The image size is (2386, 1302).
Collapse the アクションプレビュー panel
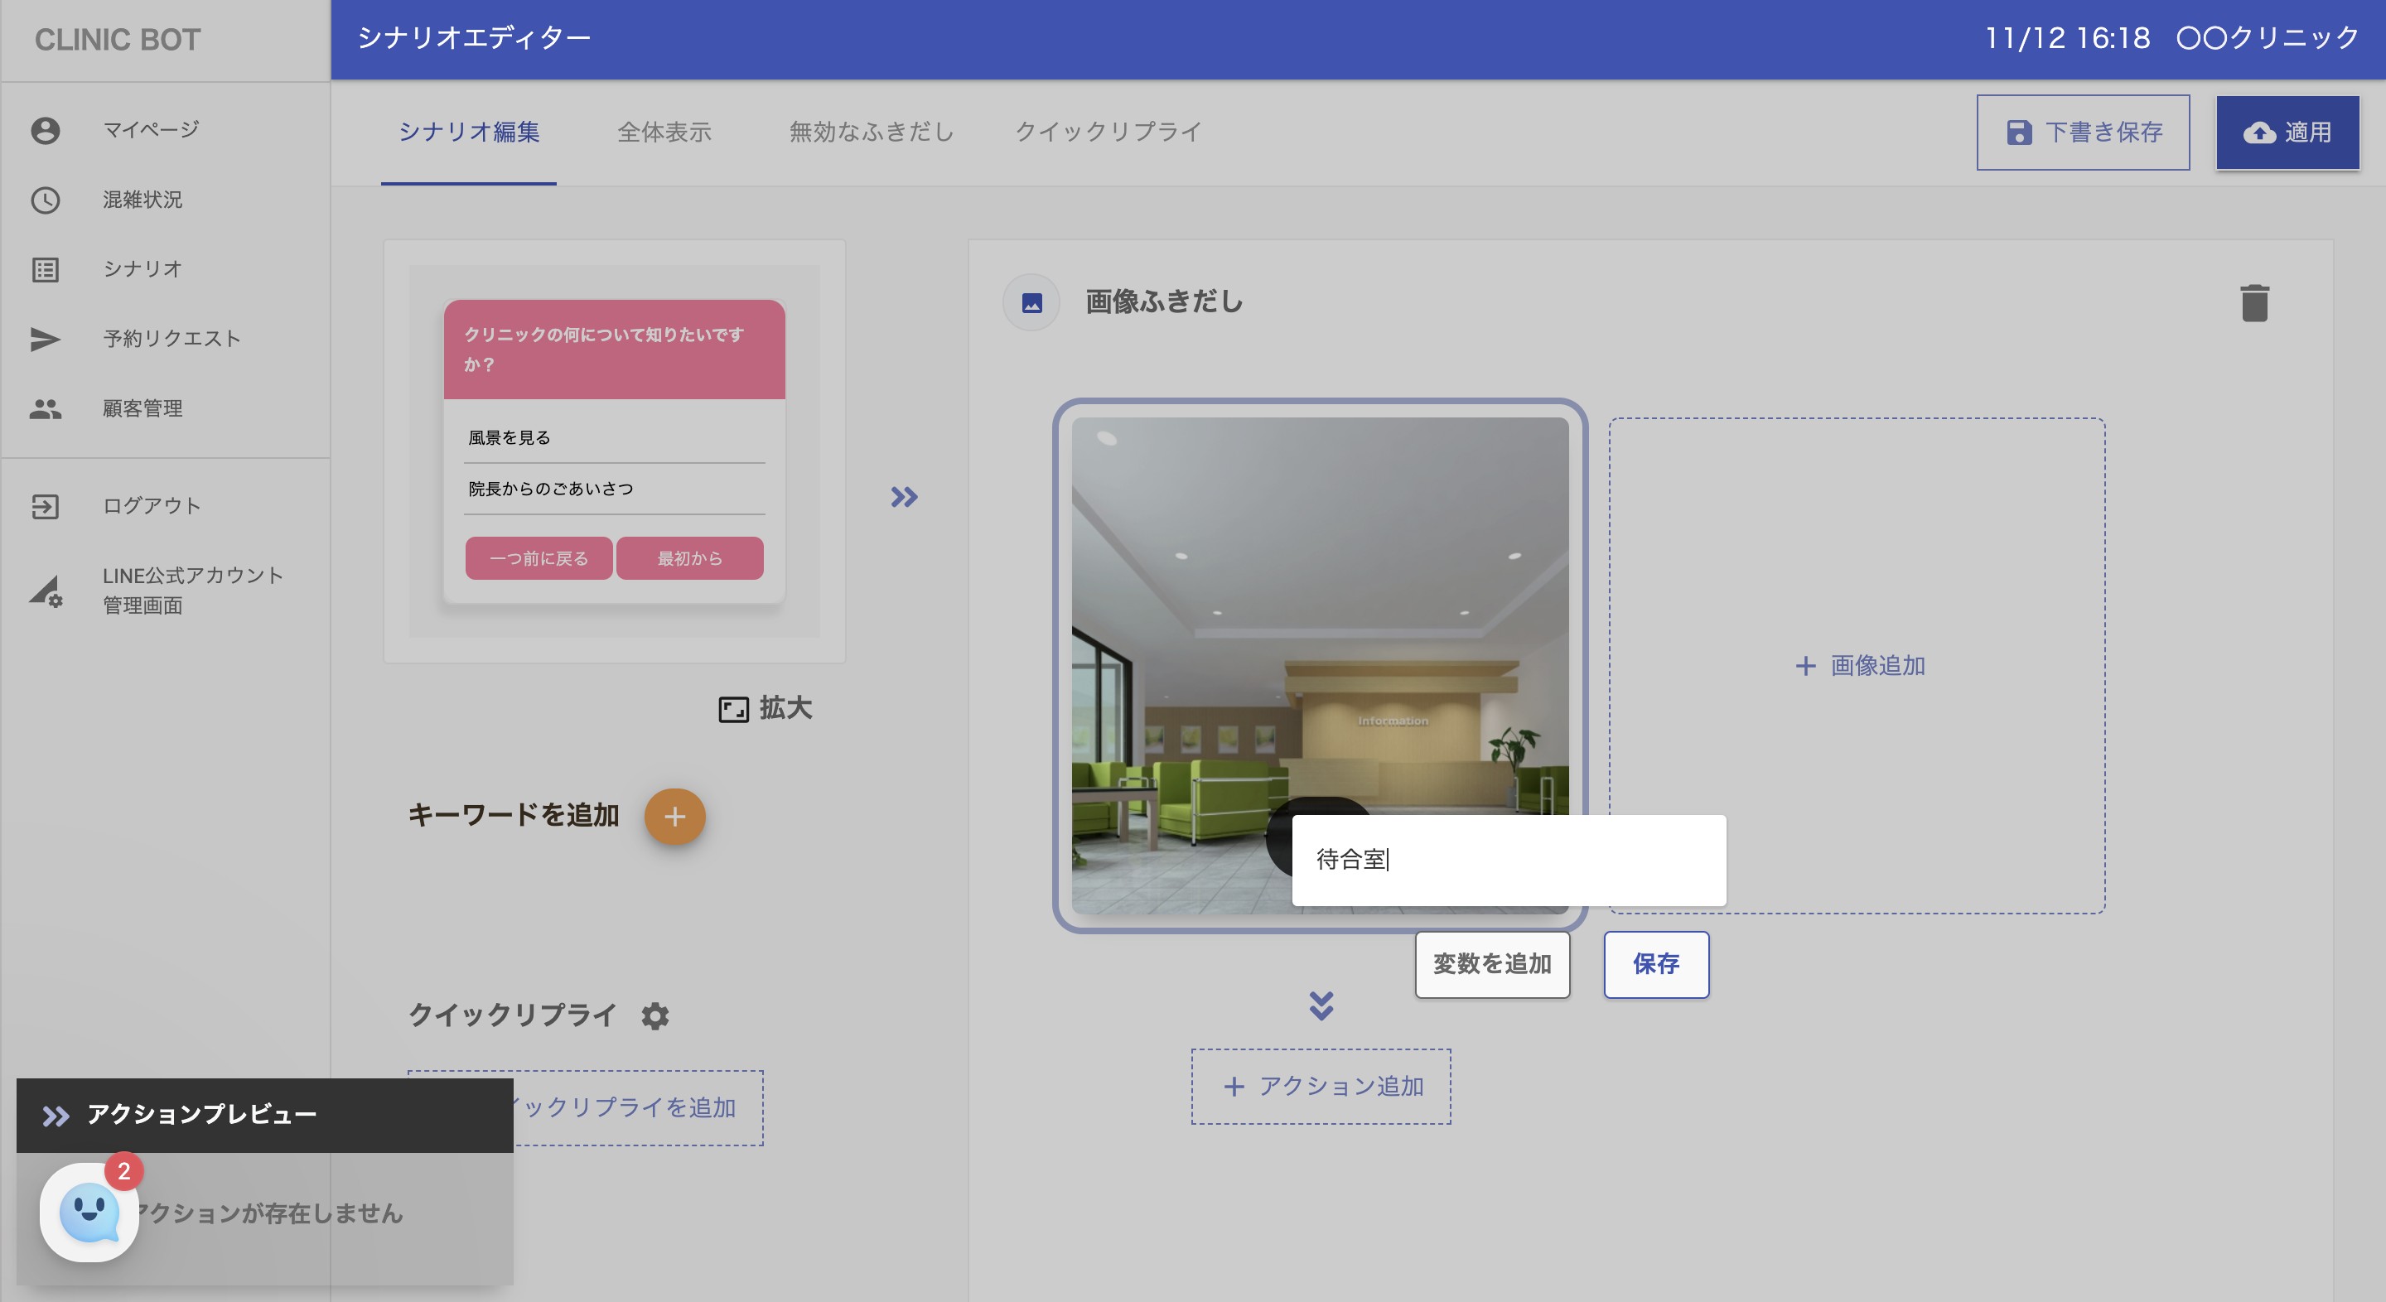tap(56, 1116)
